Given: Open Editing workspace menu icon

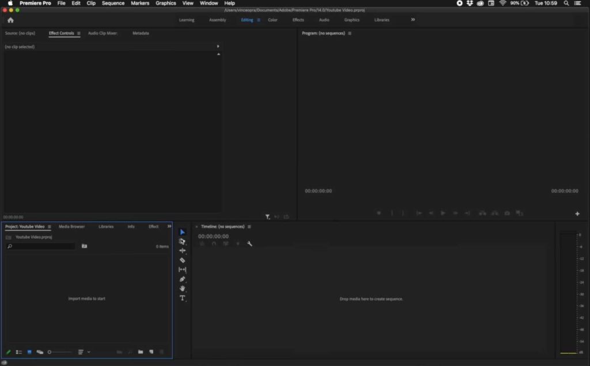Looking at the screenshot, I should coord(259,20).
